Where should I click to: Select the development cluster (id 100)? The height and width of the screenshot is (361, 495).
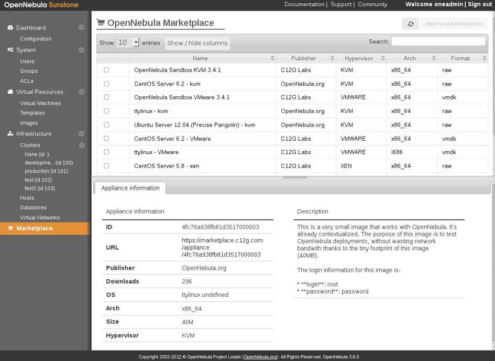[49, 163]
